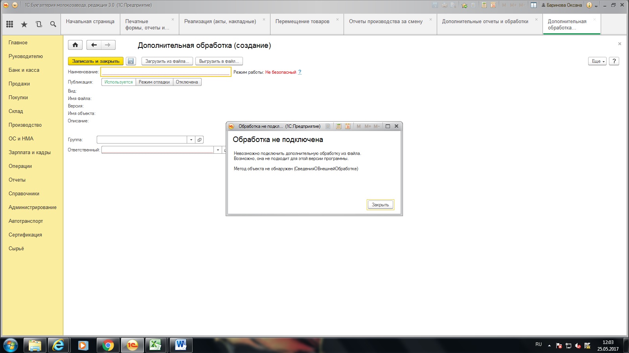Open the info icon in title bar

[589, 5]
